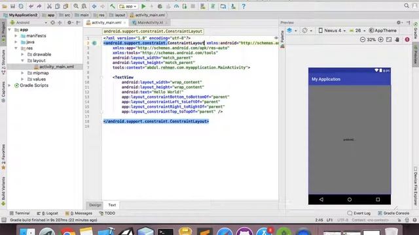Open the orientation dropdown in preview

(x=307, y=31)
